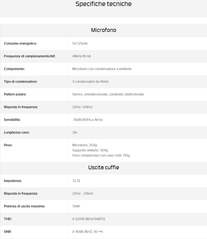Click the "-36dB (1V/Pa a 1kHz)" value
Viewport: 207px width, 239px height.
tap(87, 120)
